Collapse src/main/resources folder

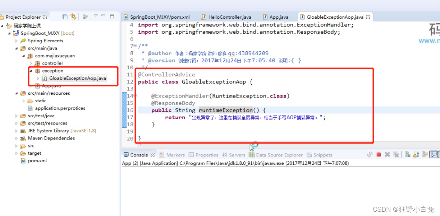(17, 93)
